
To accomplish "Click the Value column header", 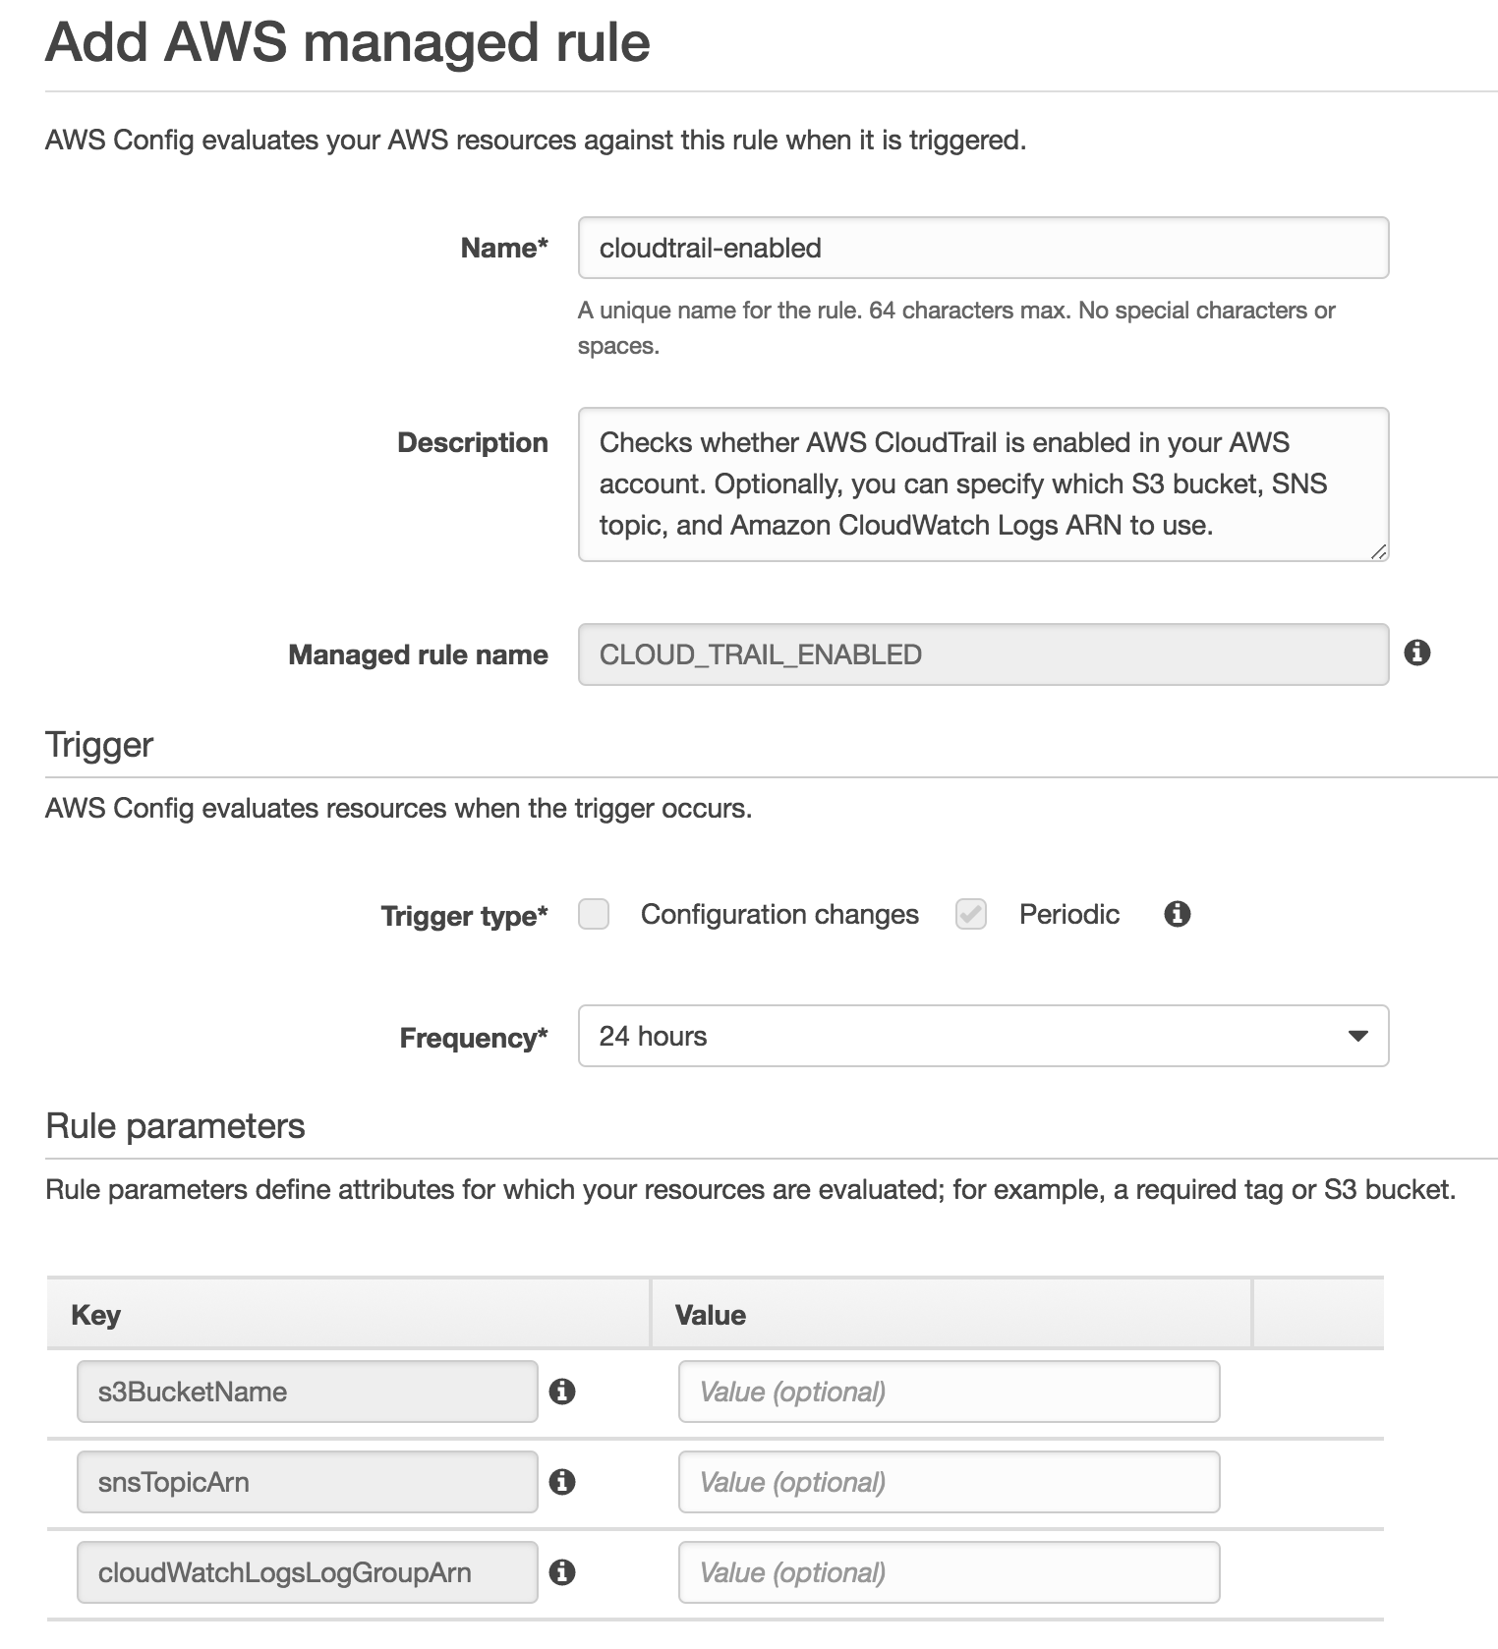I will (711, 1315).
